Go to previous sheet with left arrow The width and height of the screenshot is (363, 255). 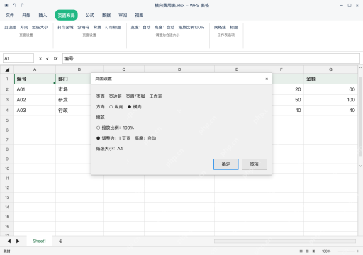(x=9, y=241)
